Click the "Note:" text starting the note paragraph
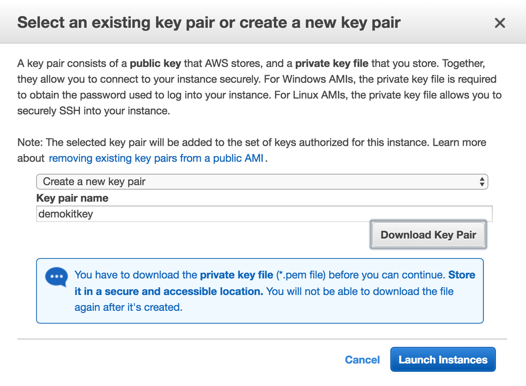The width and height of the screenshot is (526, 386). coord(28,143)
